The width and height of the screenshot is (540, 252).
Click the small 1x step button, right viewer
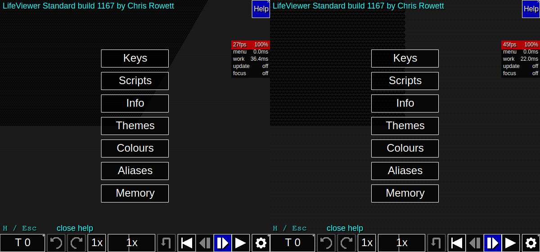(367, 243)
